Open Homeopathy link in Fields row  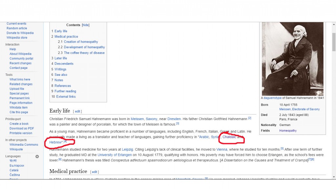[288, 131]
